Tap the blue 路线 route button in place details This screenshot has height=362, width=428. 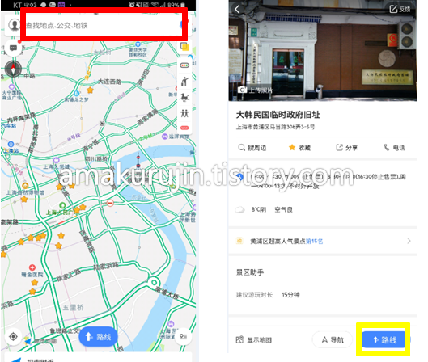pyautogui.click(x=384, y=339)
